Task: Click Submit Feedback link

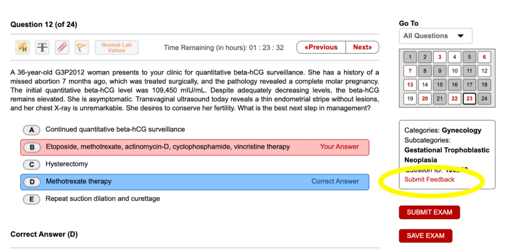Action: 429,179
